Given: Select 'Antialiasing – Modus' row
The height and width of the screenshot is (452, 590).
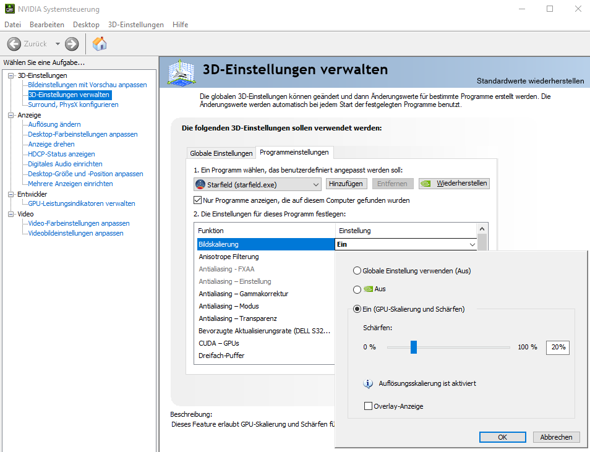Looking at the screenshot, I should [x=266, y=306].
